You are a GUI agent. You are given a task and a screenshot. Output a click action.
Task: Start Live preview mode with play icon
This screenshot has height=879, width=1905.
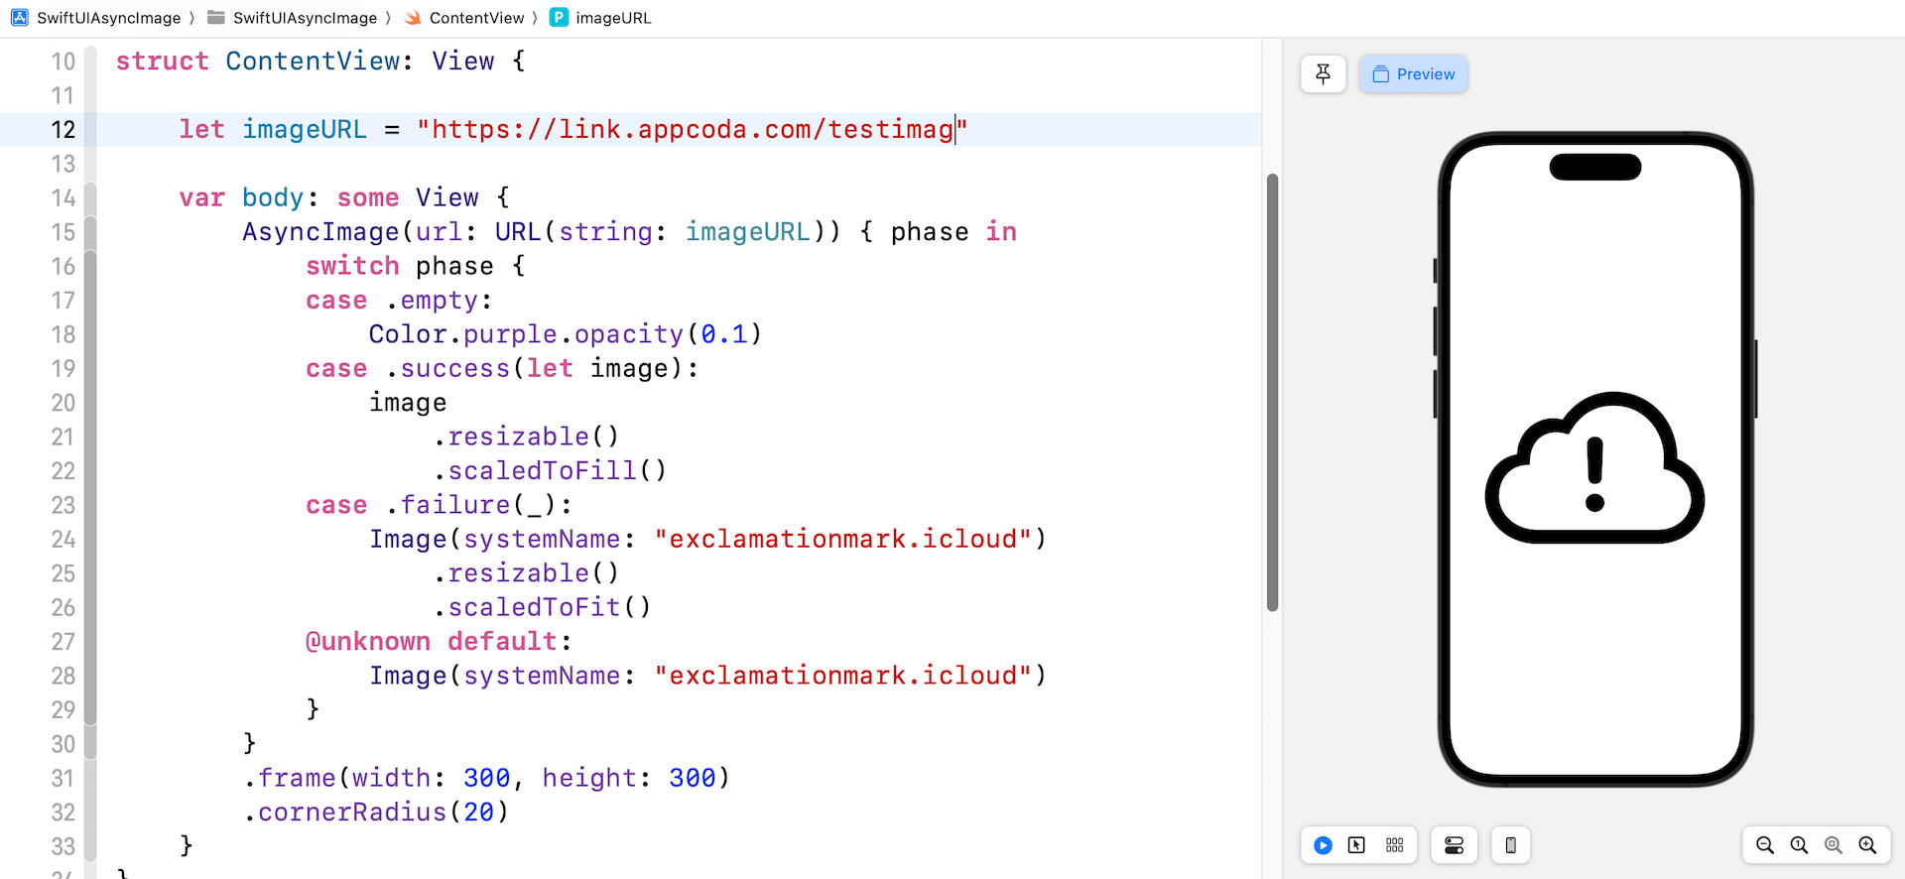click(x=1323, y=845)
